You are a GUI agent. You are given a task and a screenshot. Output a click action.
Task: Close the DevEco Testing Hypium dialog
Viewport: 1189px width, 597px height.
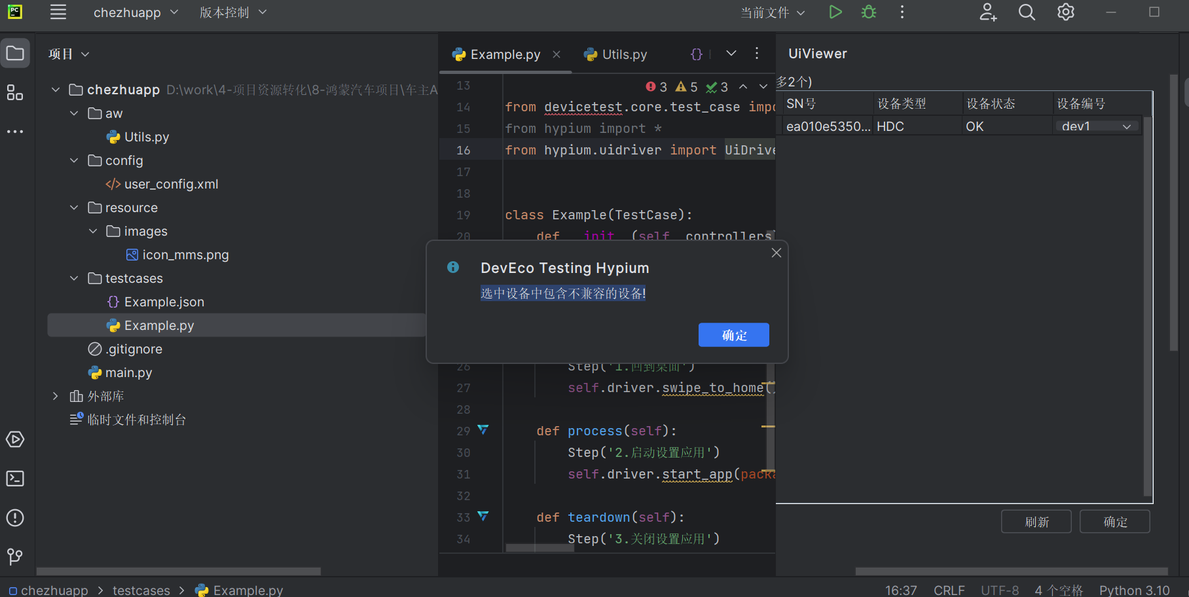tap(777, 253)
